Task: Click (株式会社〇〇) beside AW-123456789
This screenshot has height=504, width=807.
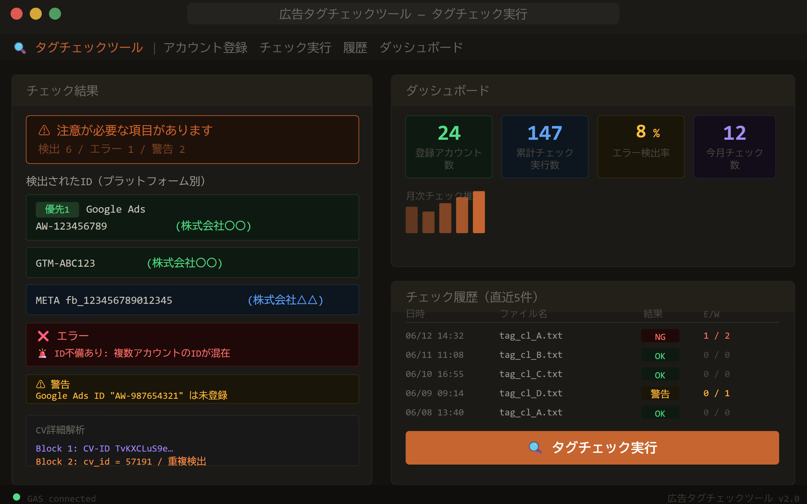Action: coord(214,226)
